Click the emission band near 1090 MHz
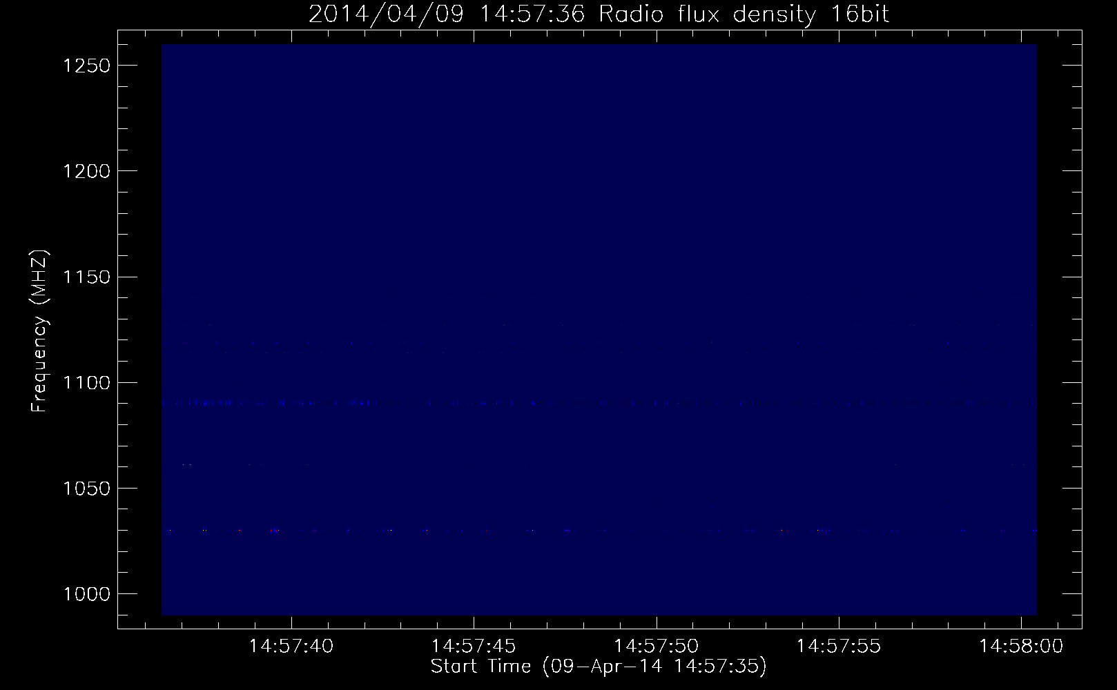The width and height of the screenshot is (1117, 690). pos(599,402)
